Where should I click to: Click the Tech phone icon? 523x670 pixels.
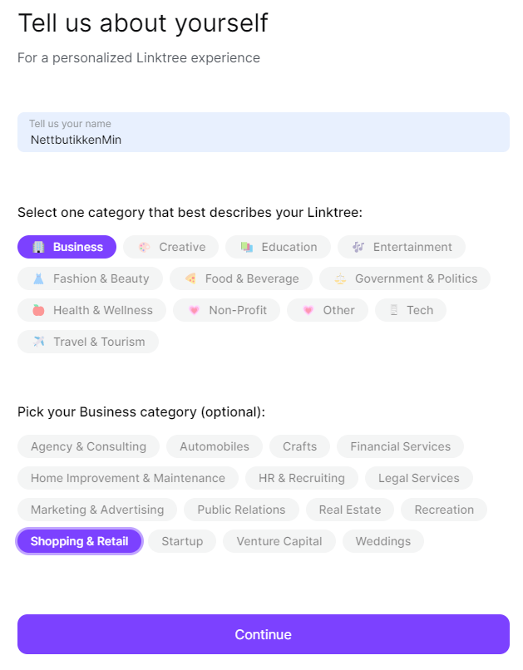click(x=392, y=310)
